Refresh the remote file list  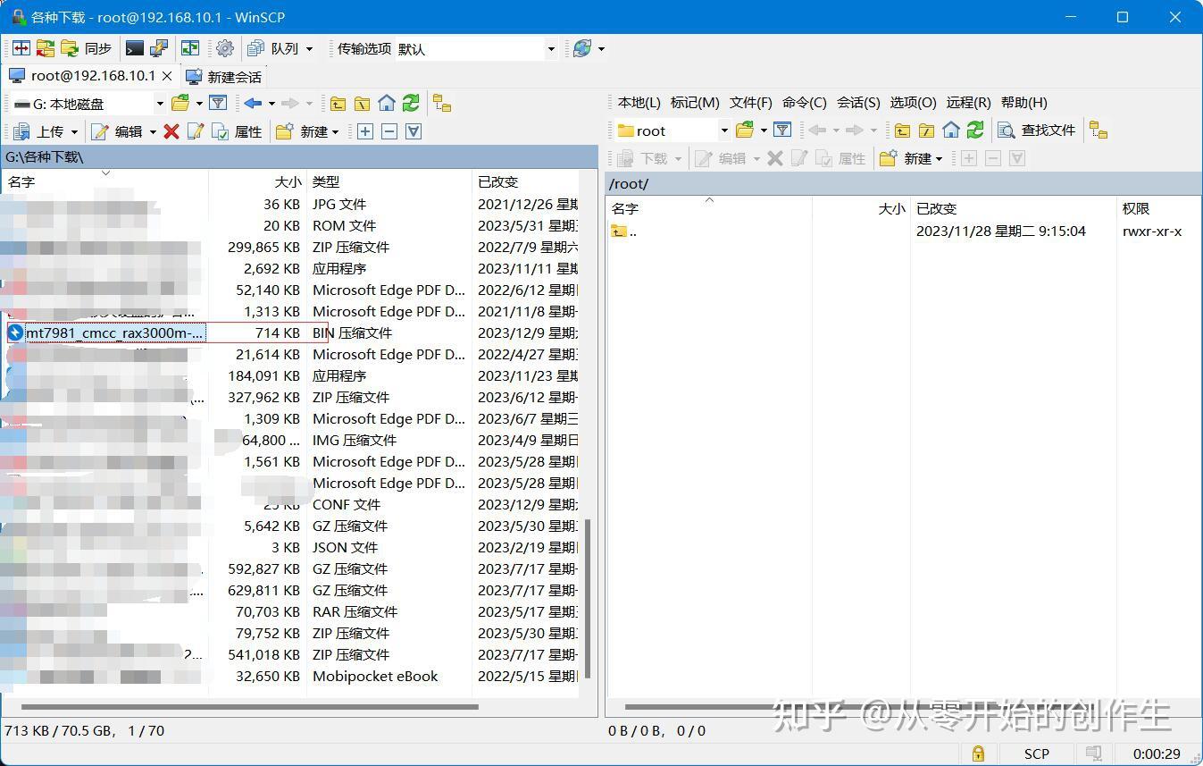click(x=974, y=130)
